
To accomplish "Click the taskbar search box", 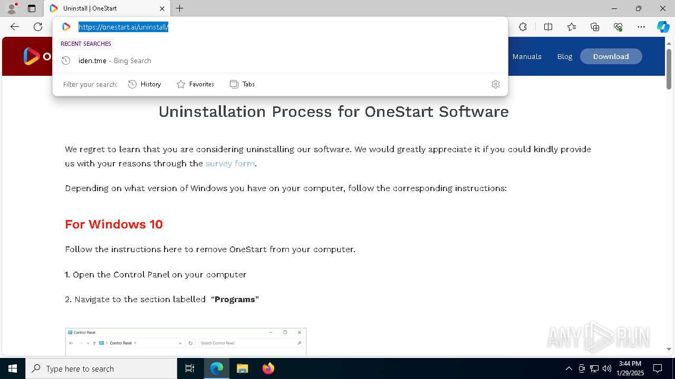I will [x=101, y=368].
